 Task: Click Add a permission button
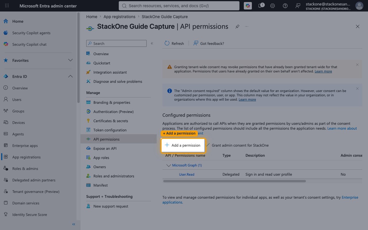[x=183, y=145]
